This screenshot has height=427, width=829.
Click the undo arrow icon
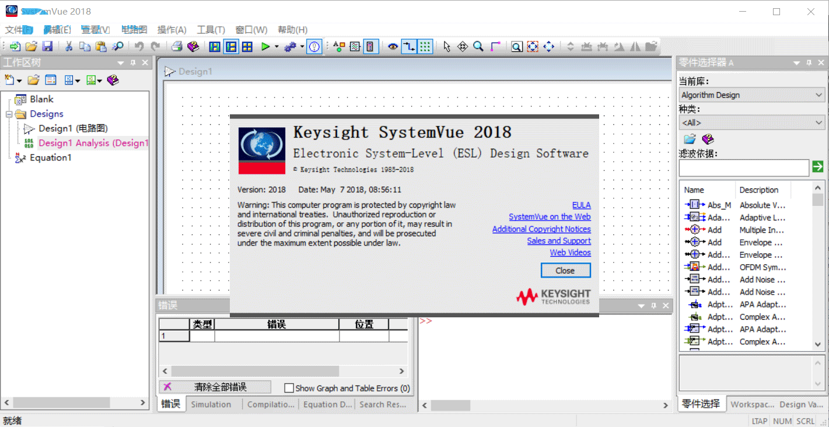[x=139, y=47]
